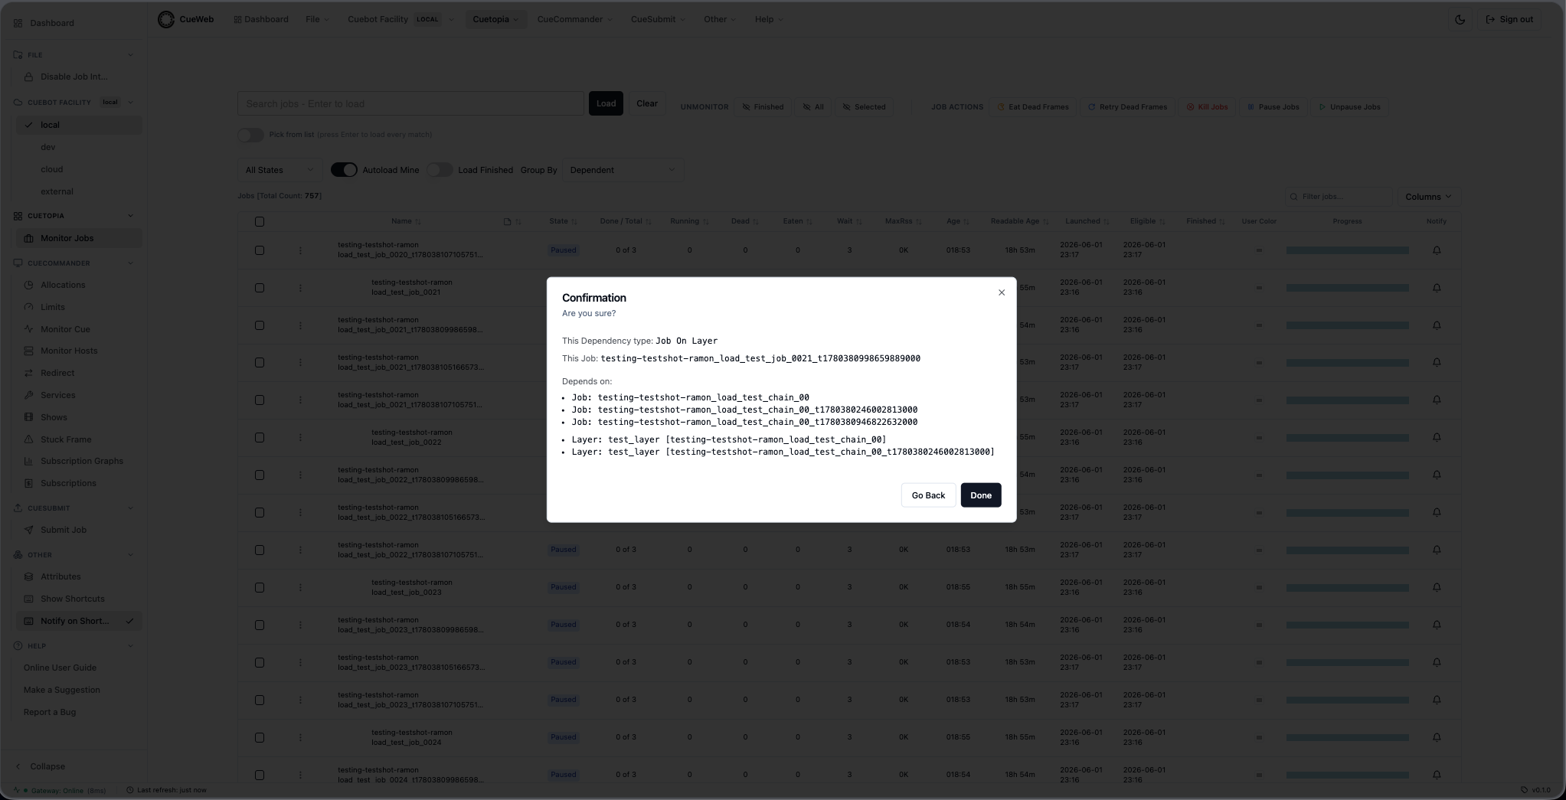Pause Jobs action button
The image size is (1566, 800).
coord(1273,107)
